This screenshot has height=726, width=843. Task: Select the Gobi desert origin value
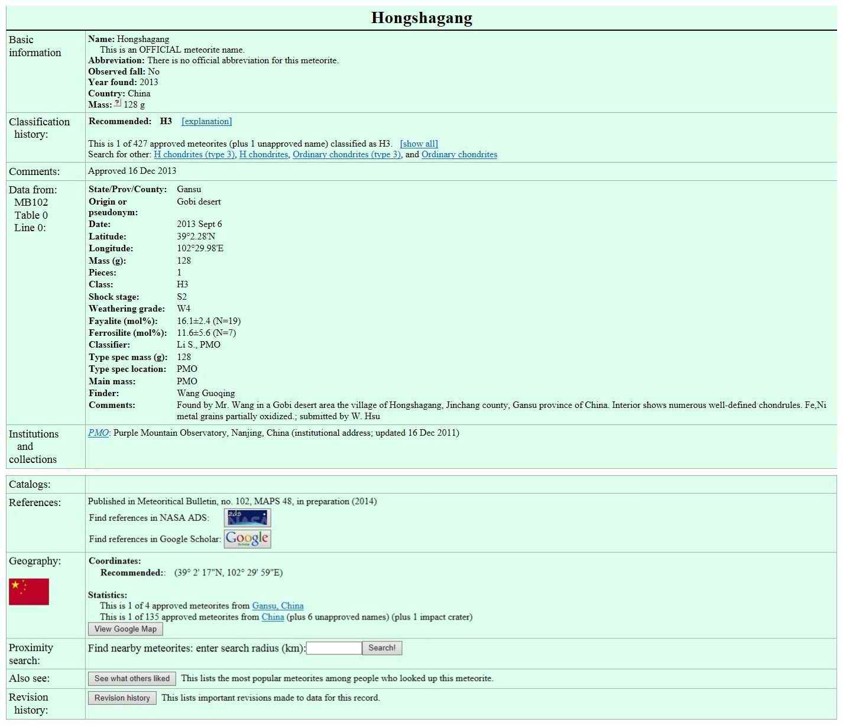[x=199, y=202]
